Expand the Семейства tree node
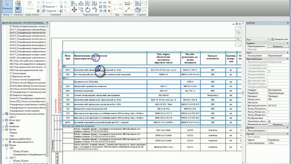The image size is (291, 164). tap(3, 127)
